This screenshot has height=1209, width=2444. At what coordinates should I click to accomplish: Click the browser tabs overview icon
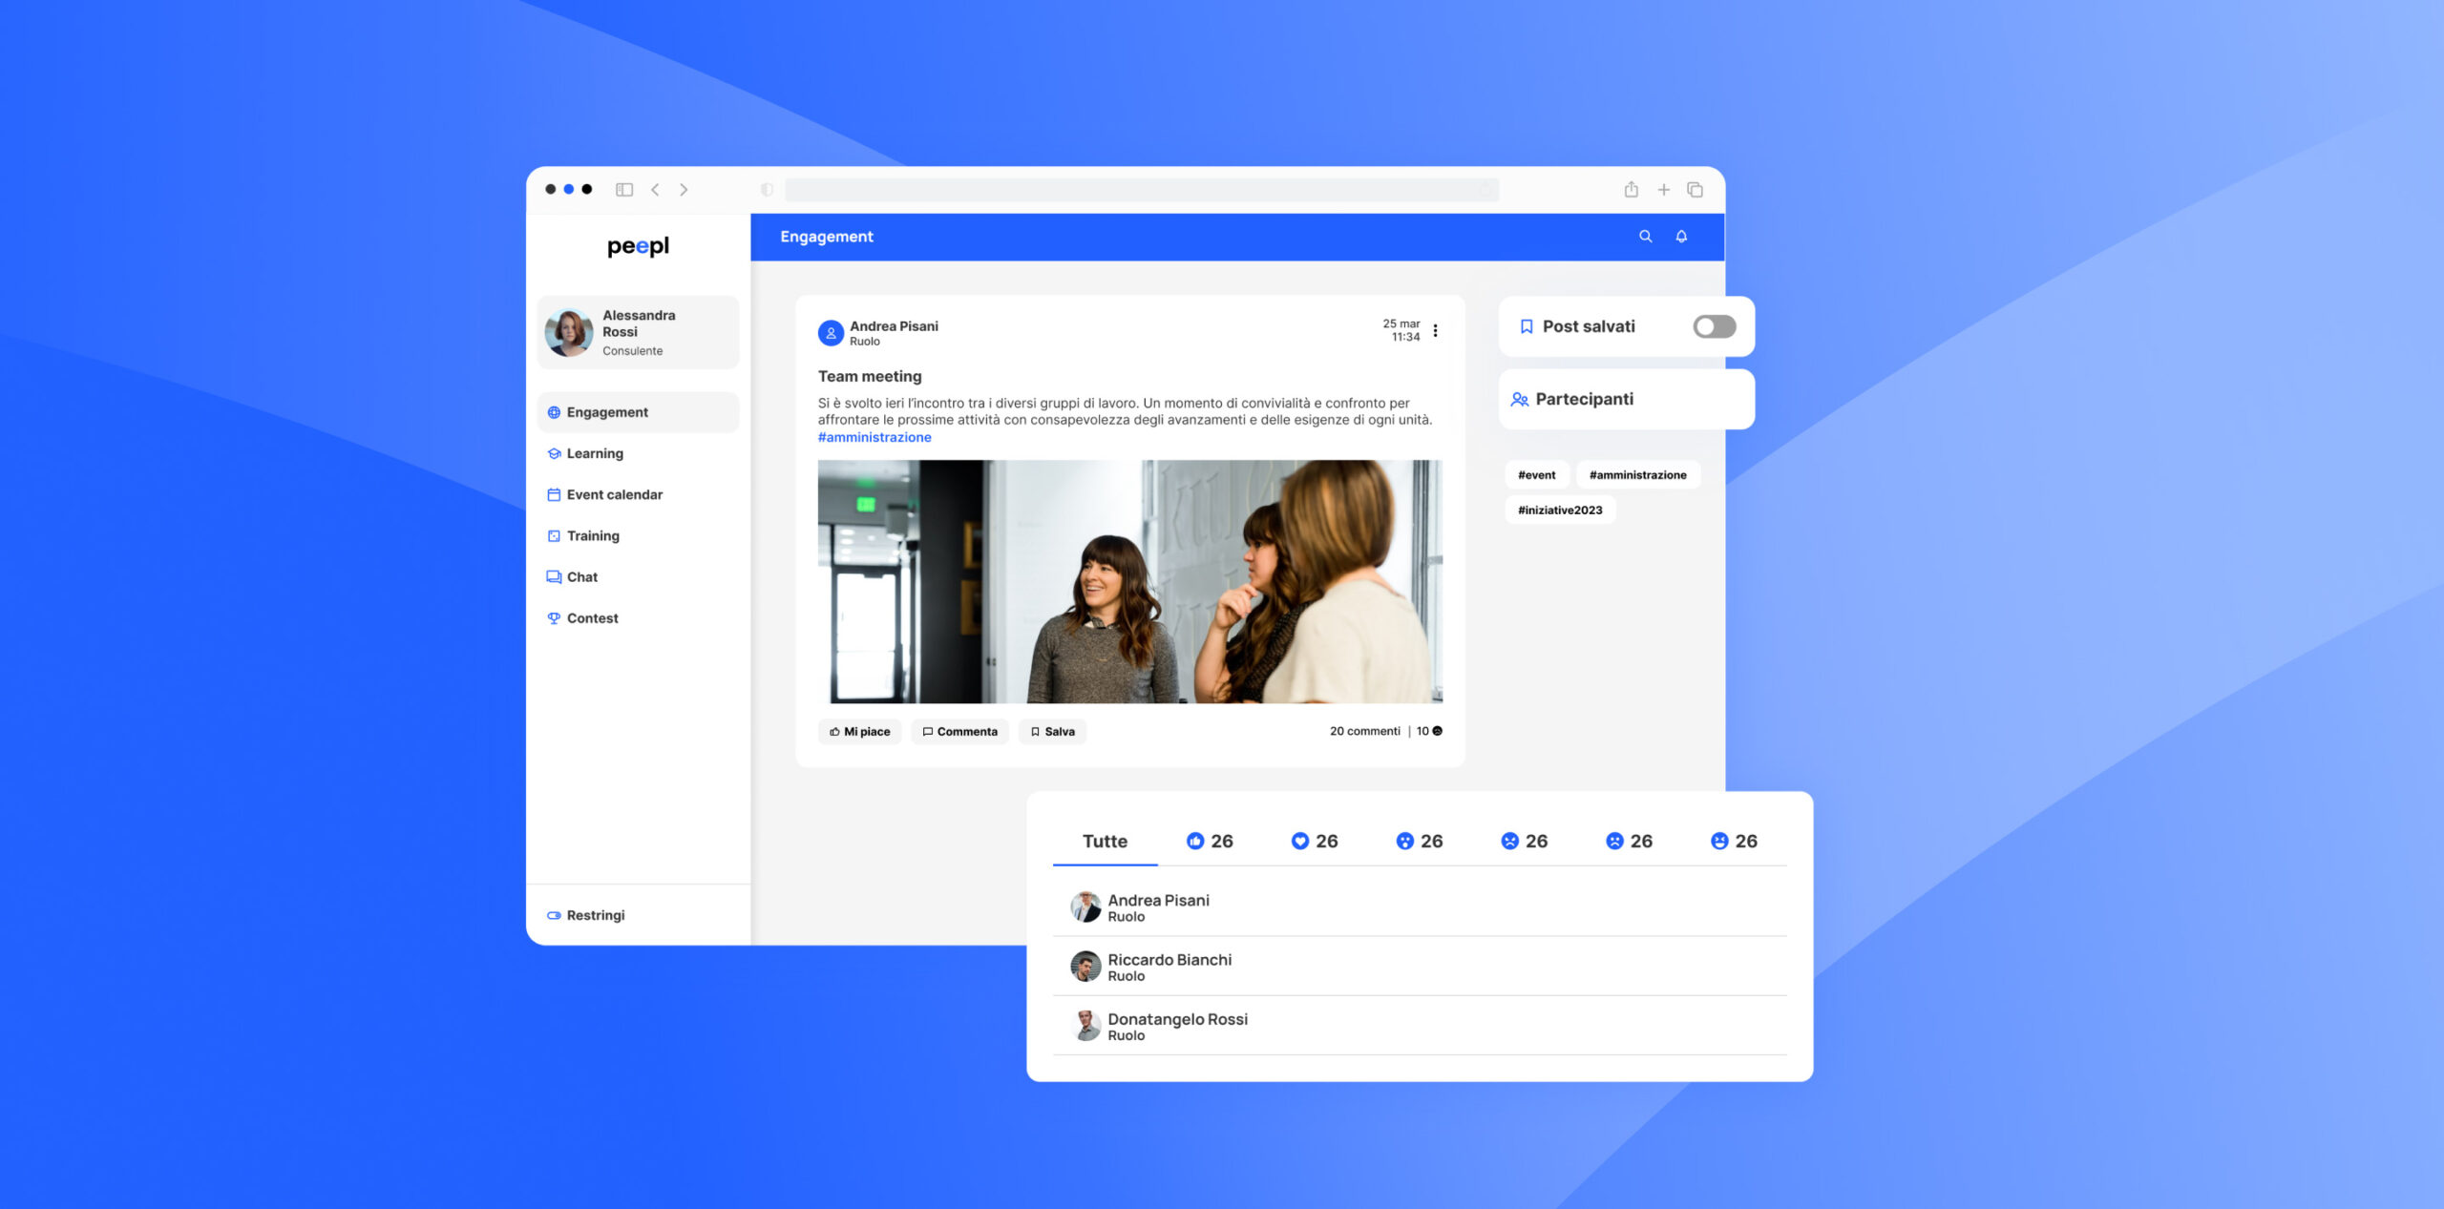coord(1696,190)
